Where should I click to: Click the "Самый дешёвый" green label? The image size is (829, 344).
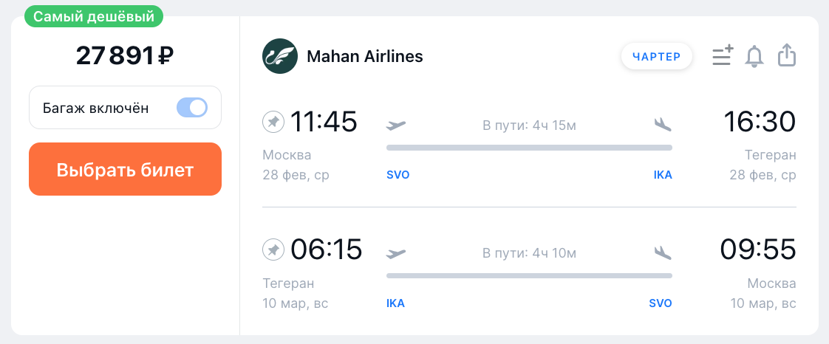tap(94, 16)
